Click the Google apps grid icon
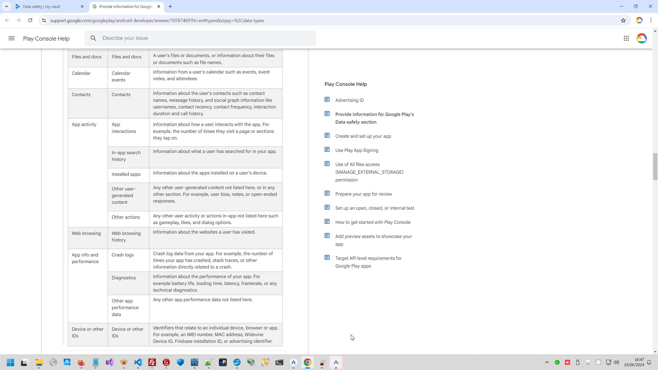This screenshot has width=658, height=370. click(626, 38)
